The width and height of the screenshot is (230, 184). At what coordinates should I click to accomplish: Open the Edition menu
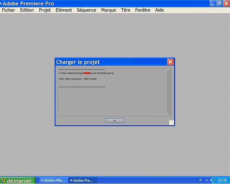point(27,10)
